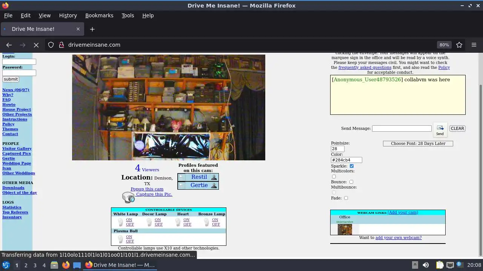This screenshot has width=483, height=271.
Task: Open the Tools menu
Action: coord(128,15)
